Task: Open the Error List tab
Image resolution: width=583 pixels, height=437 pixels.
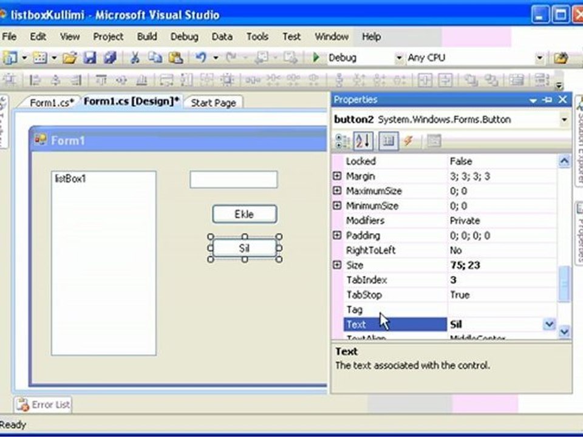Action: coord(43,404)
